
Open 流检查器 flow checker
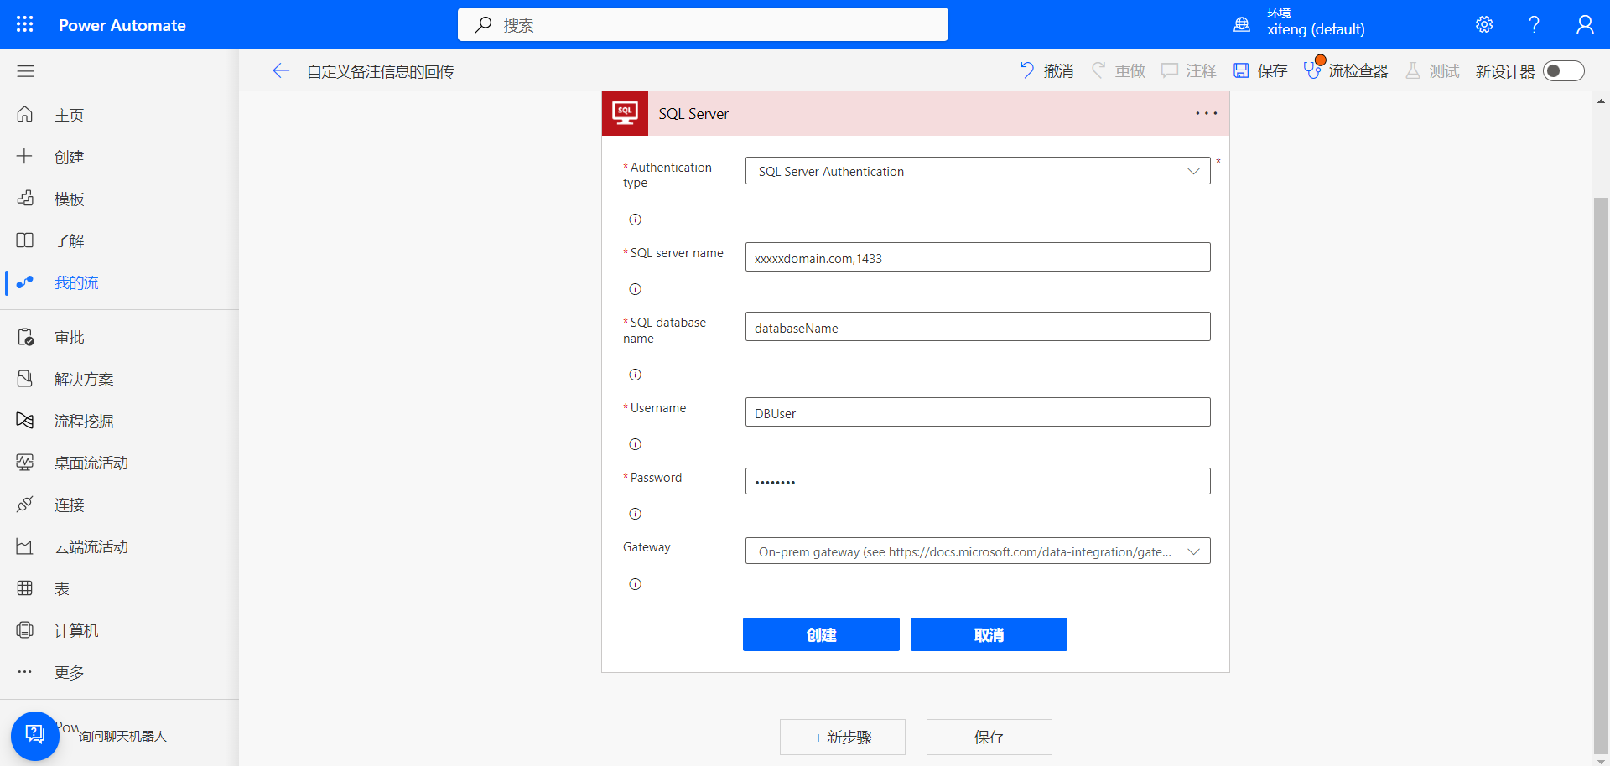pyautogui.click(x=1346, y=70)
